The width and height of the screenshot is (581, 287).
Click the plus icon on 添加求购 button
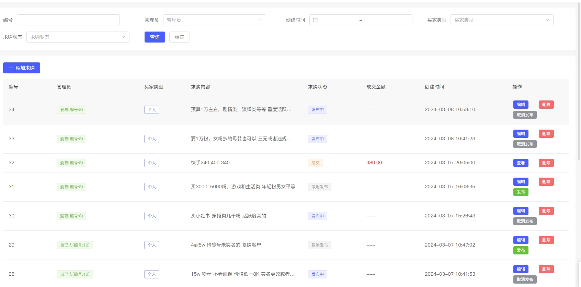pyautogui.click(x=11, y=68)
